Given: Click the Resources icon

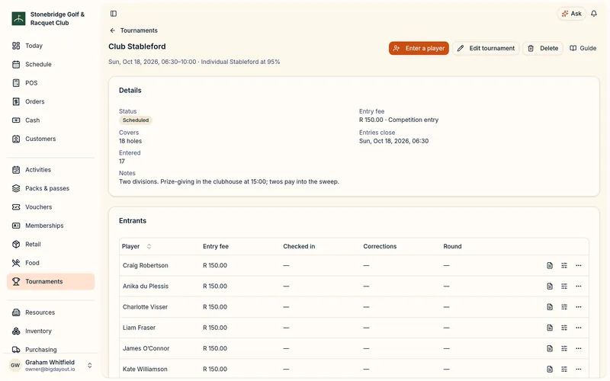Looking at the screenshot, I should (16, 312).
